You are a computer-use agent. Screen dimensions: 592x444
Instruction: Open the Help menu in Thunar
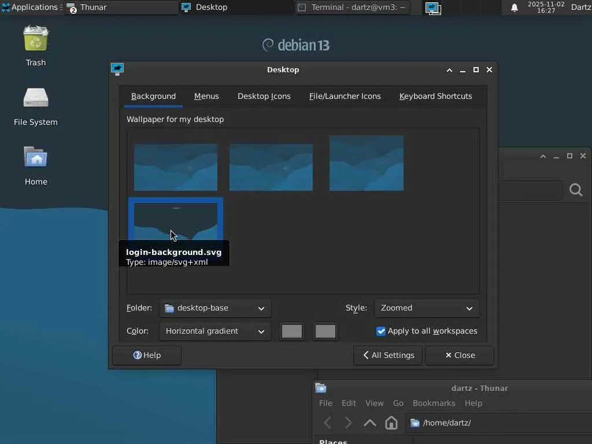click(x=473, y=403)
